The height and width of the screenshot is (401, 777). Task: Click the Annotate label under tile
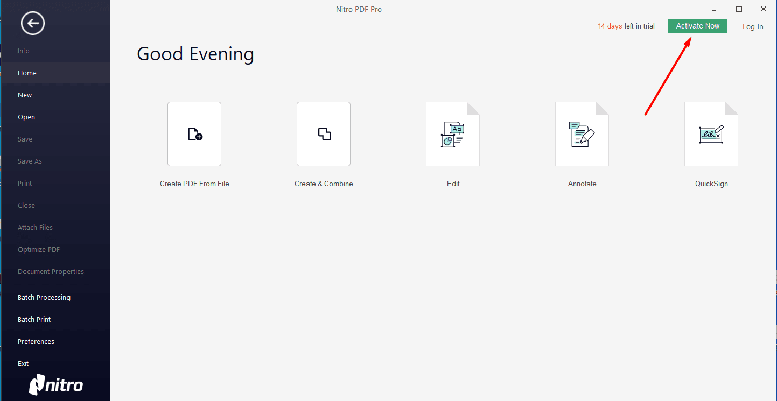(582, 184)
